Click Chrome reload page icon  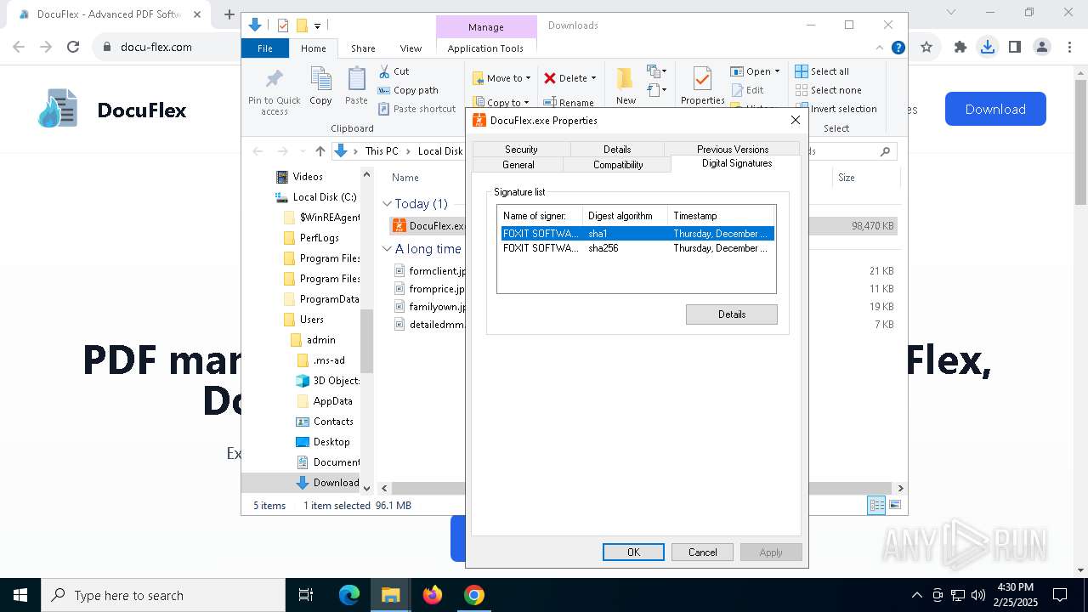(73, 48)
